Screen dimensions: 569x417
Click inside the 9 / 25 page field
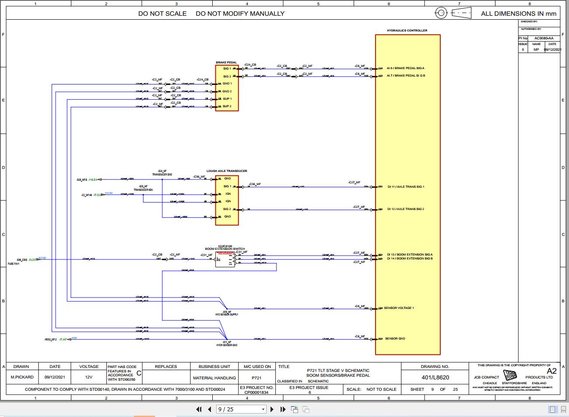(228, 409)
